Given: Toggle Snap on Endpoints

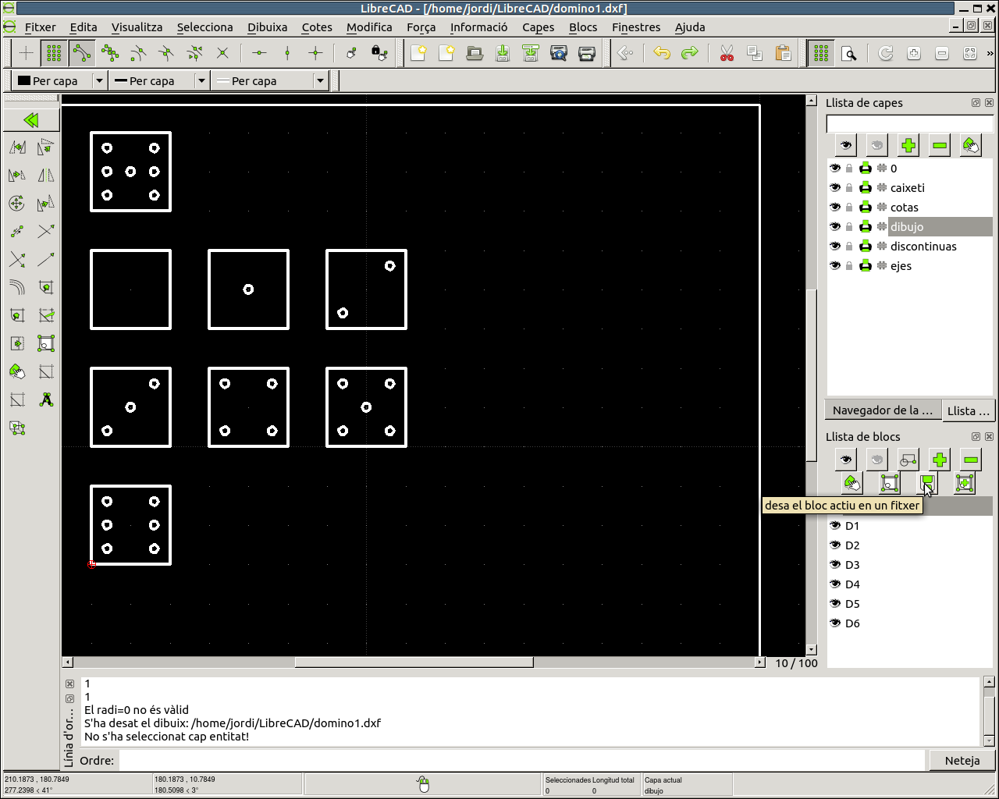Looking at the screenshot, I should [82, 53].
